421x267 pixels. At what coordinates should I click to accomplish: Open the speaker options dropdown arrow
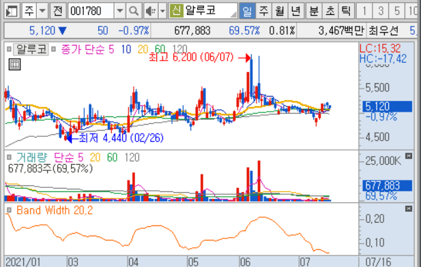tap(162, 11)
